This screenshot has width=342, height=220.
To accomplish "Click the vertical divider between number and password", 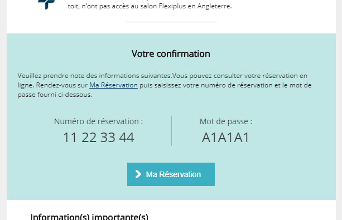I will click(171, 131).
